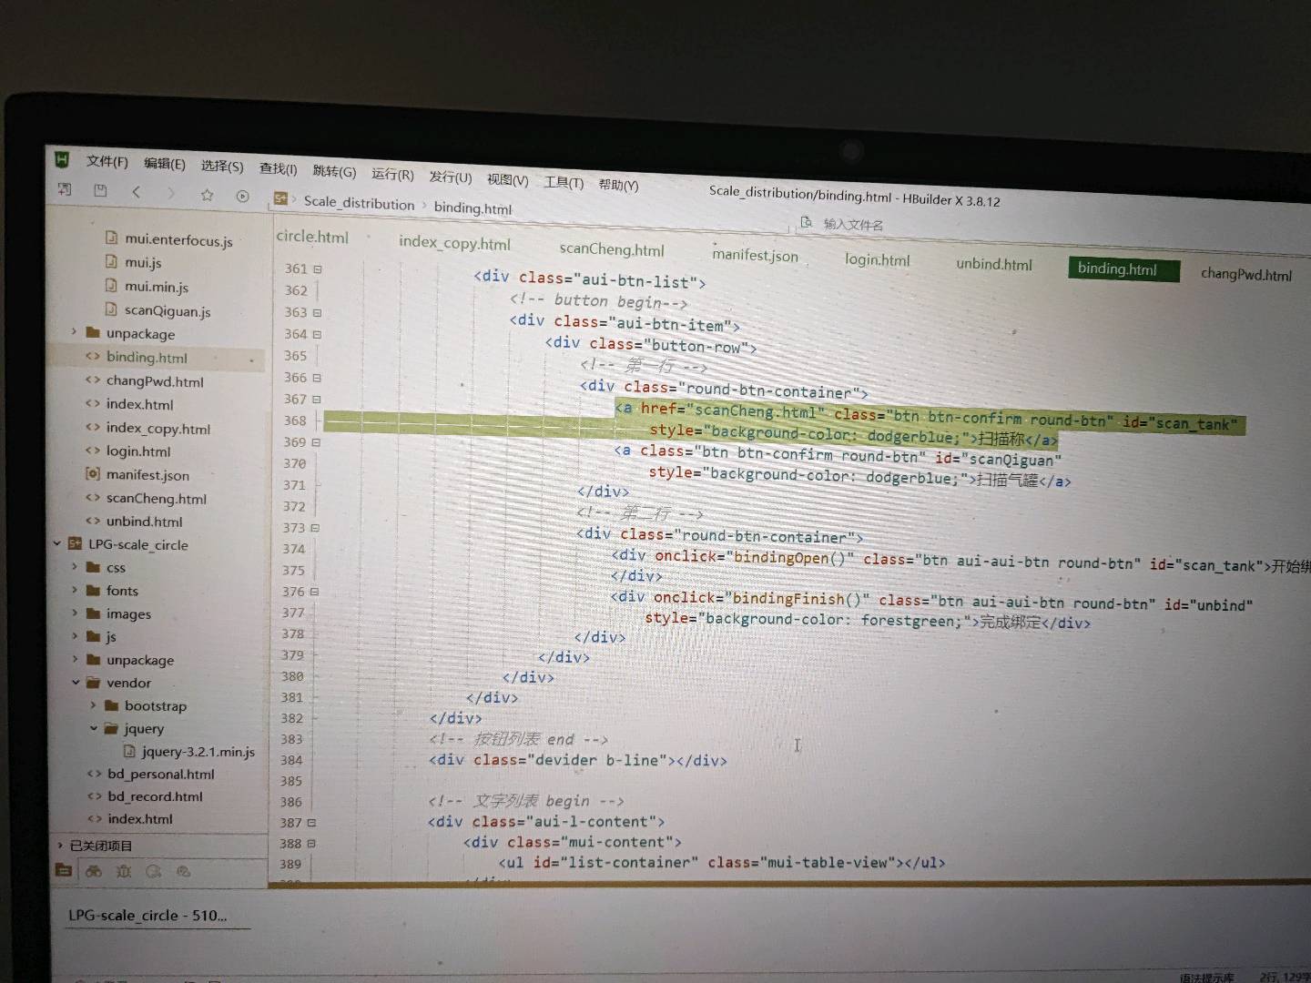Screen dimensions: 1311x983
Task: Click the new file toolbar icon
Action: tap(65, 189)
